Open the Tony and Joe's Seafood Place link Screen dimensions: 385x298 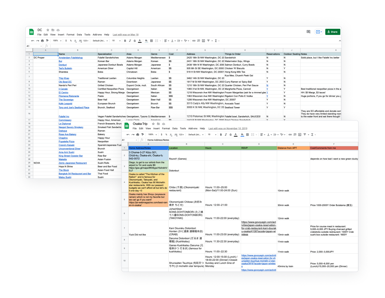[74, 107]
